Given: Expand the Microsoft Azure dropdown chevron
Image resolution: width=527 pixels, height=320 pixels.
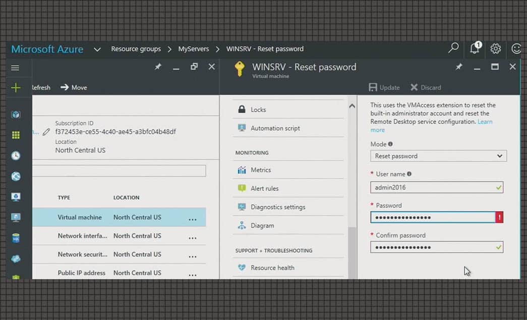Looking at the screenshot, I should (x=97, y=49).
